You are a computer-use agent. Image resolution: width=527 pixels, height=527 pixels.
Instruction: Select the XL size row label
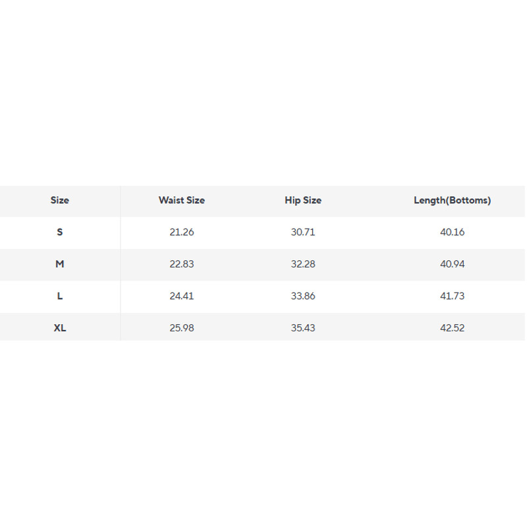click(60, 327)
